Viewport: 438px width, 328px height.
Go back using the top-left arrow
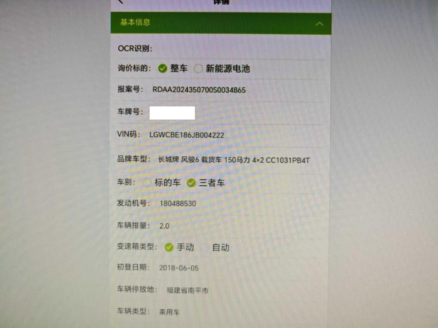tap(121, 1)
